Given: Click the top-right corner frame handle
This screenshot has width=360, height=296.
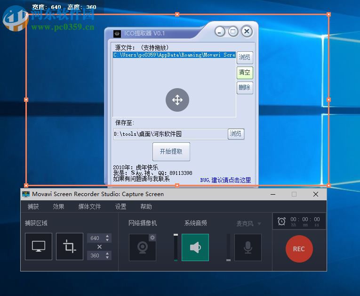Looking at the screenshot, I should click(329, 14).
